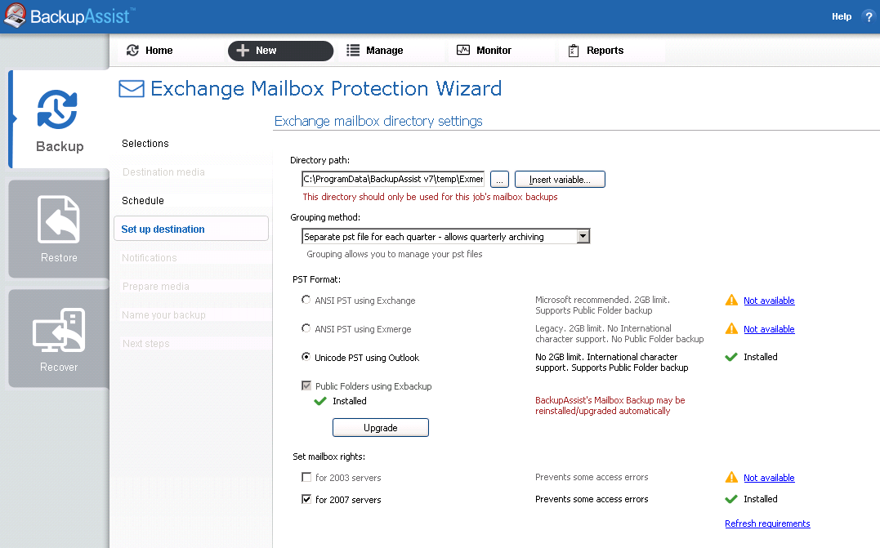Uncheck mailbox rights for 2007 servers
The height and width of the screenshot is (548, 880).
click(x=306, y=499)
